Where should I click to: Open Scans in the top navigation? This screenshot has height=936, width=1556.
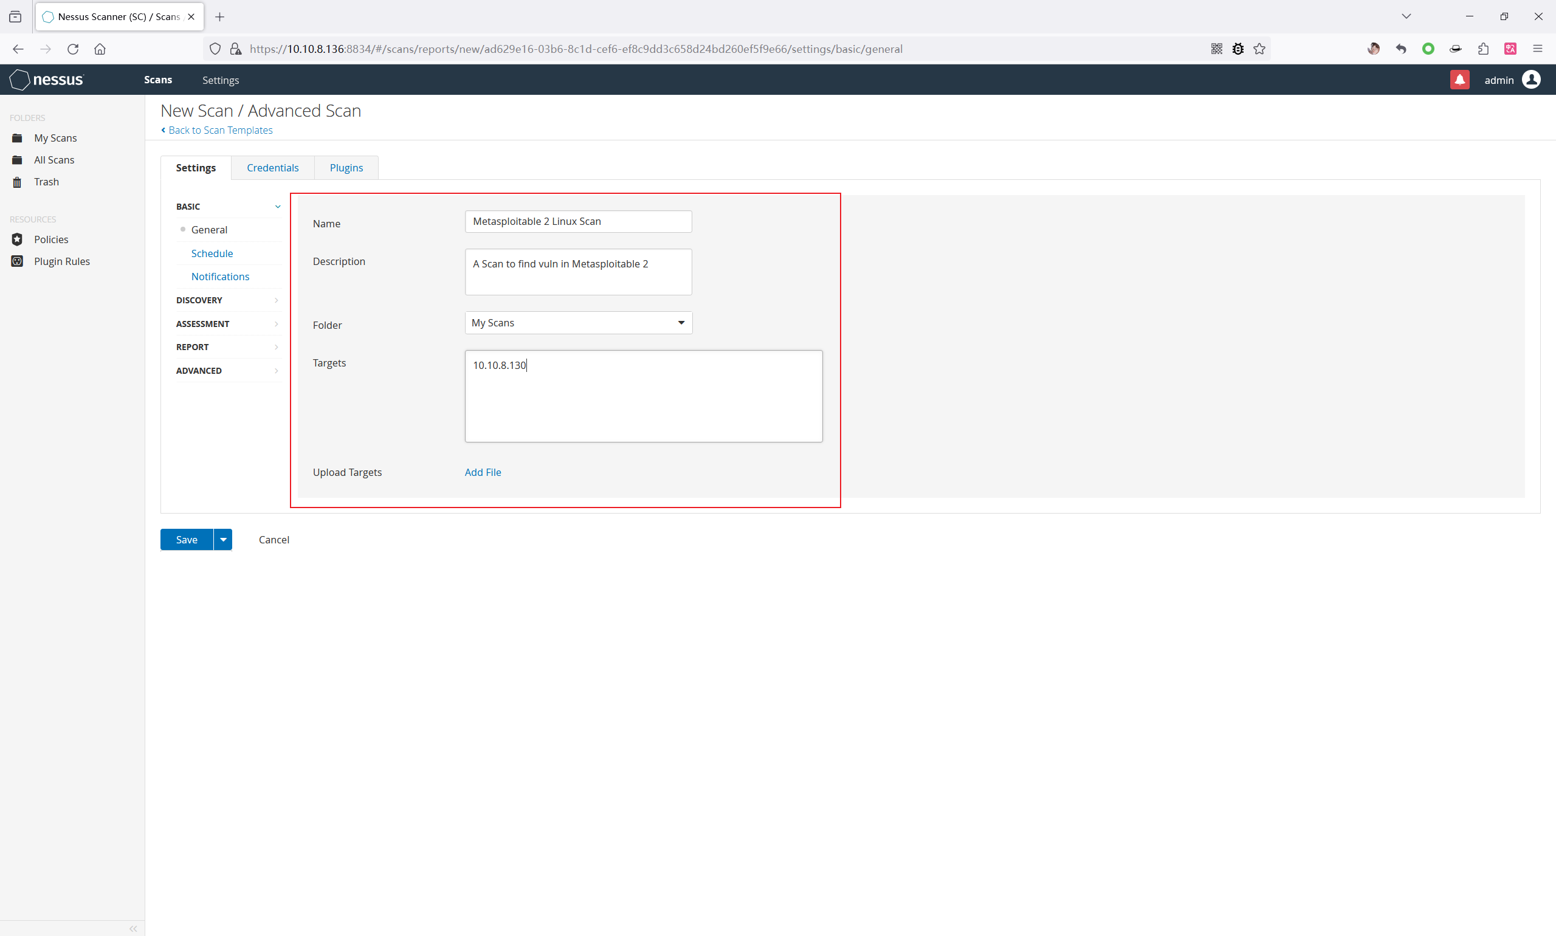[157, 80]
